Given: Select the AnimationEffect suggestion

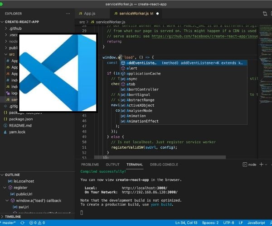Looking at the screenshot, I should pos(184,121).
